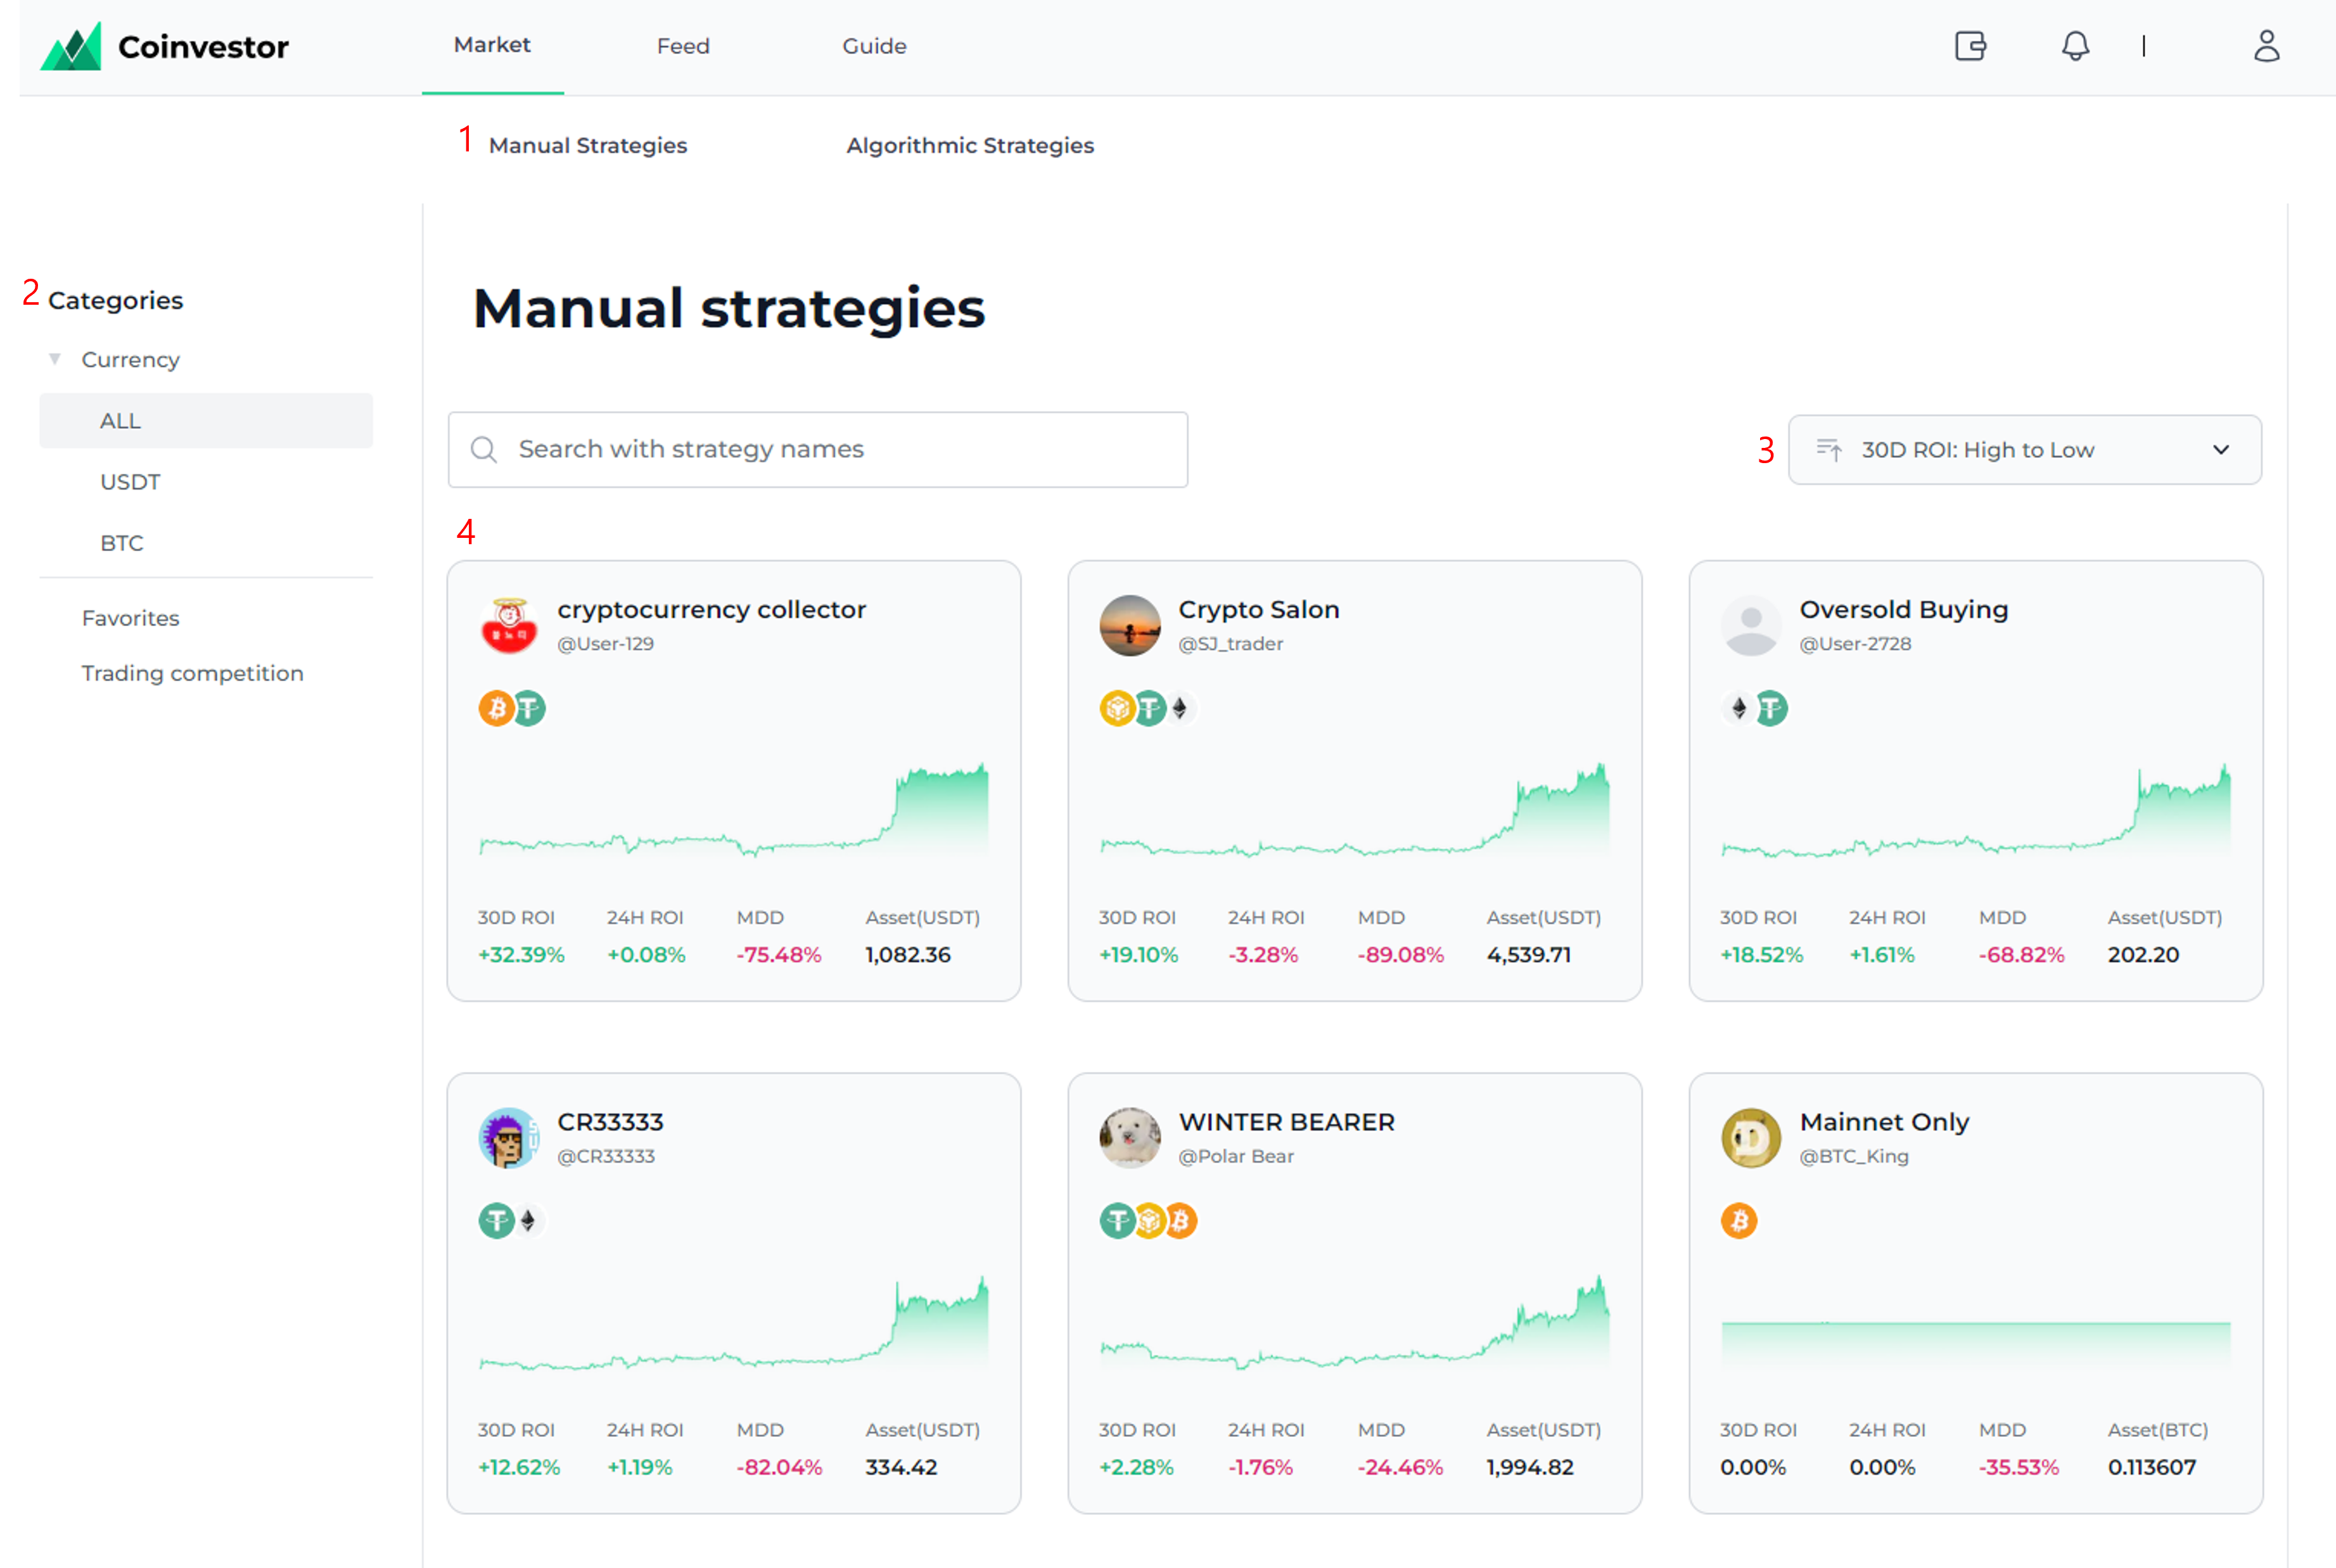Click the Mainnet Only Doge avatar

point(1751,1138)
